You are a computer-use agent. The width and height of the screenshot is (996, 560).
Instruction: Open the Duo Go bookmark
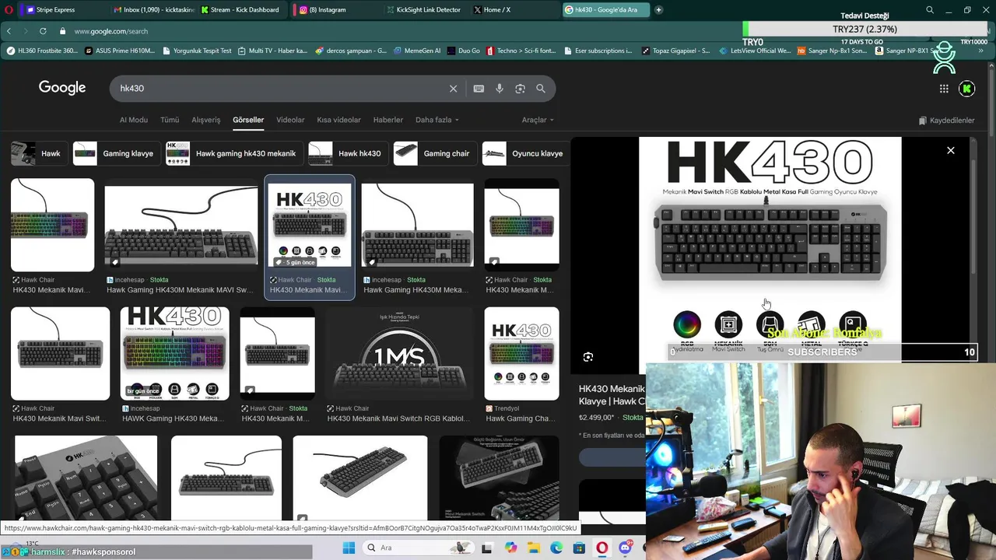point(464,51)
